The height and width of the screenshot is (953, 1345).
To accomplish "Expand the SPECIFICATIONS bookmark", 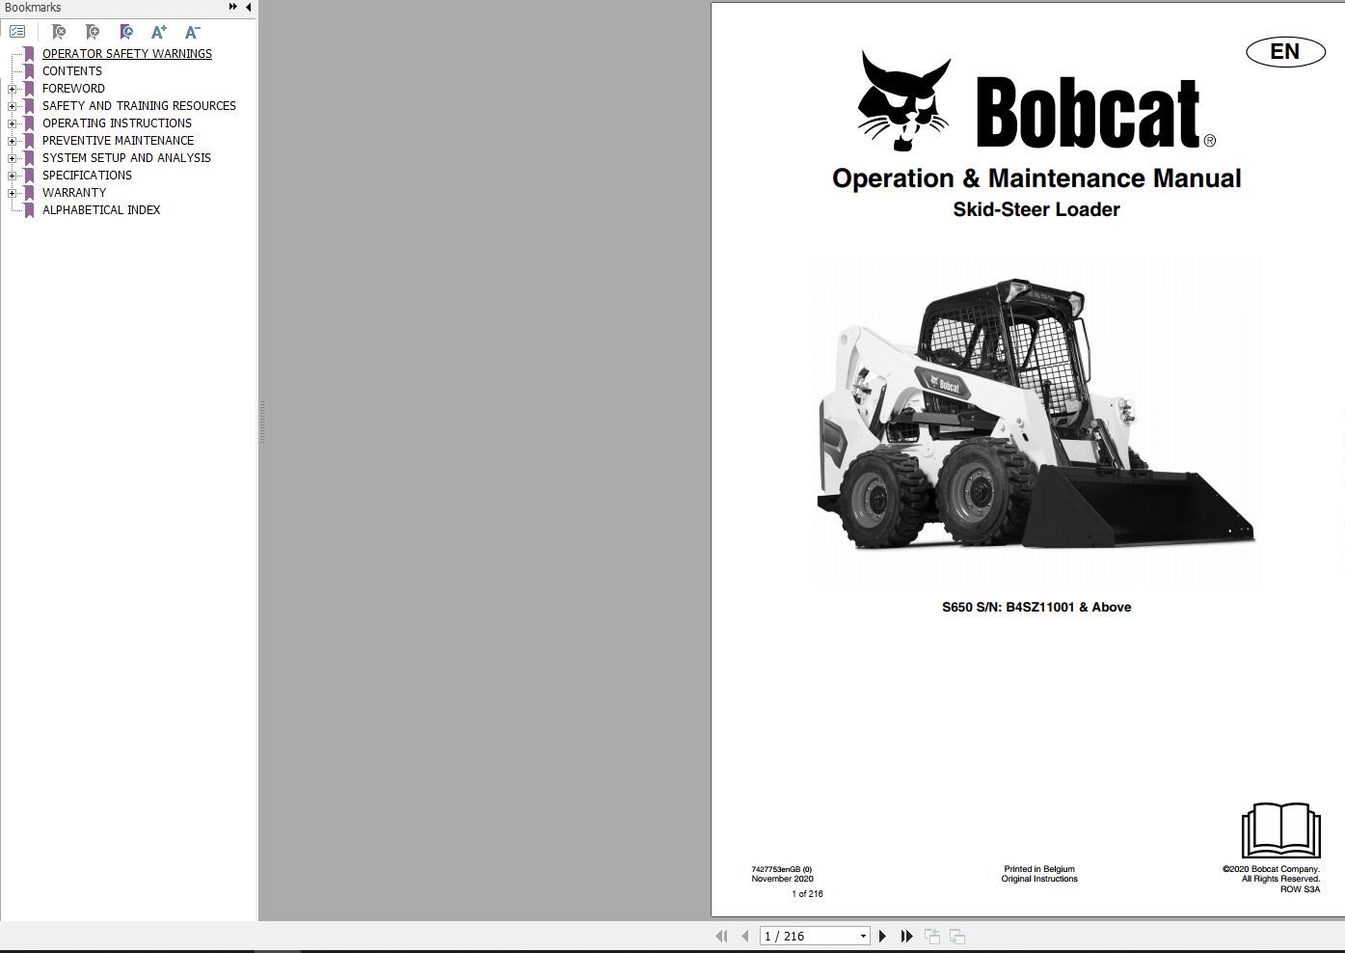I will pyautogui.click(x=12, y=176).
